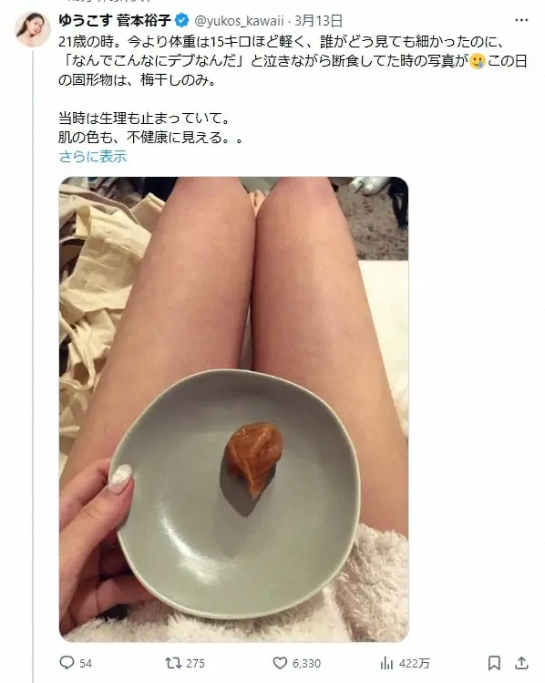
Task: Bookmark this post
Action: click(x=494, y=663)
